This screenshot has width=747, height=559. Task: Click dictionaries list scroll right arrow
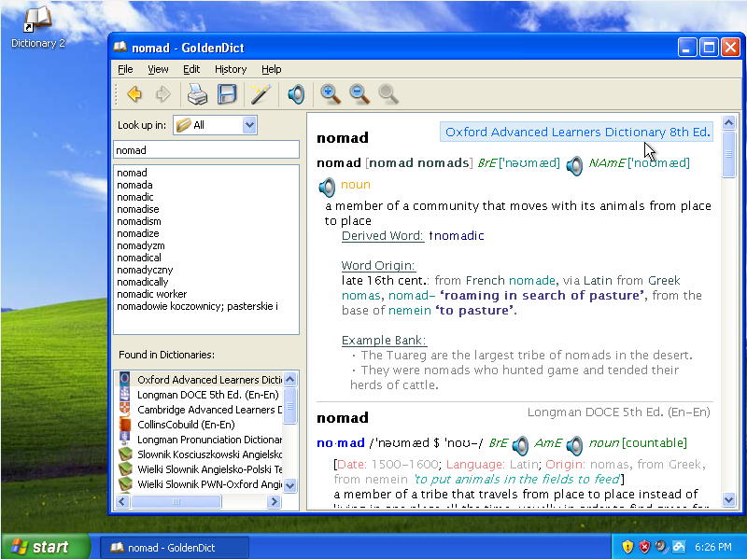274,501
